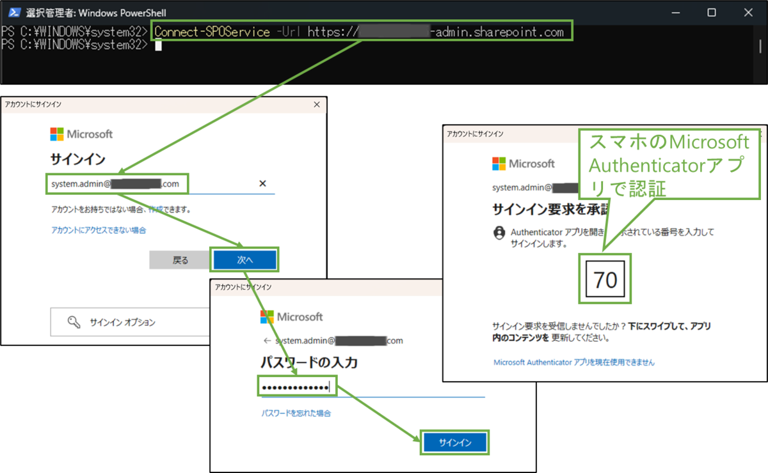Viewport: 768px width, 473px height.
Task: Click the Microsoft logo in the Authenticator dialog
Action: 524,164
